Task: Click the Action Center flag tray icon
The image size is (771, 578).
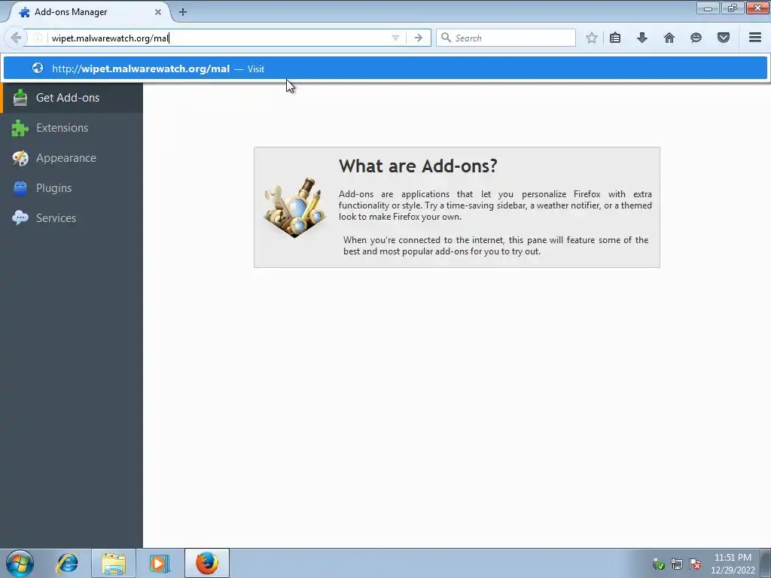Action: [x=695, y=564]
